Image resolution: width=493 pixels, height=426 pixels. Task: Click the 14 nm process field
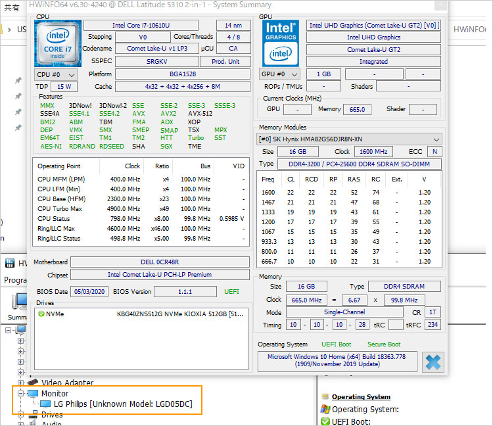(233, 26)
